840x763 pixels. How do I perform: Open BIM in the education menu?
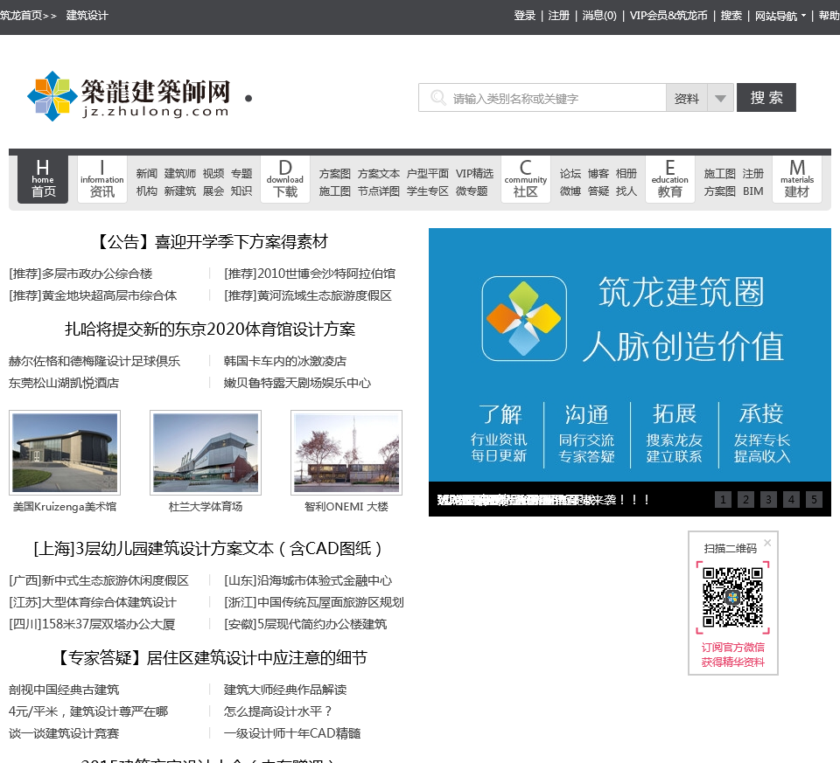pos(753,191)
